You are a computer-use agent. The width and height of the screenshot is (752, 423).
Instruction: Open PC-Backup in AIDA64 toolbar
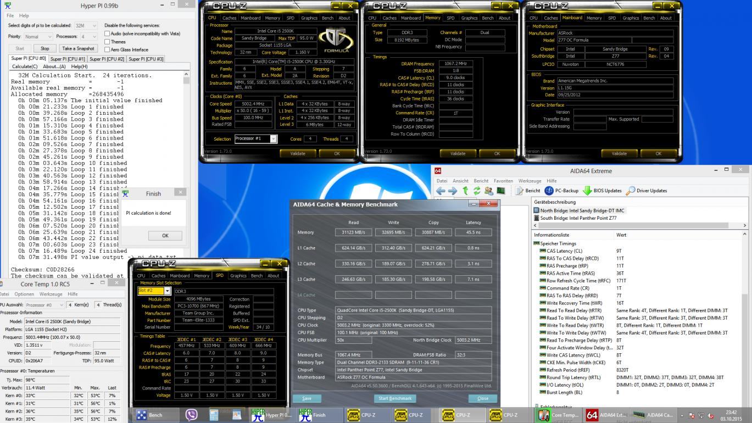coord(561,191)
